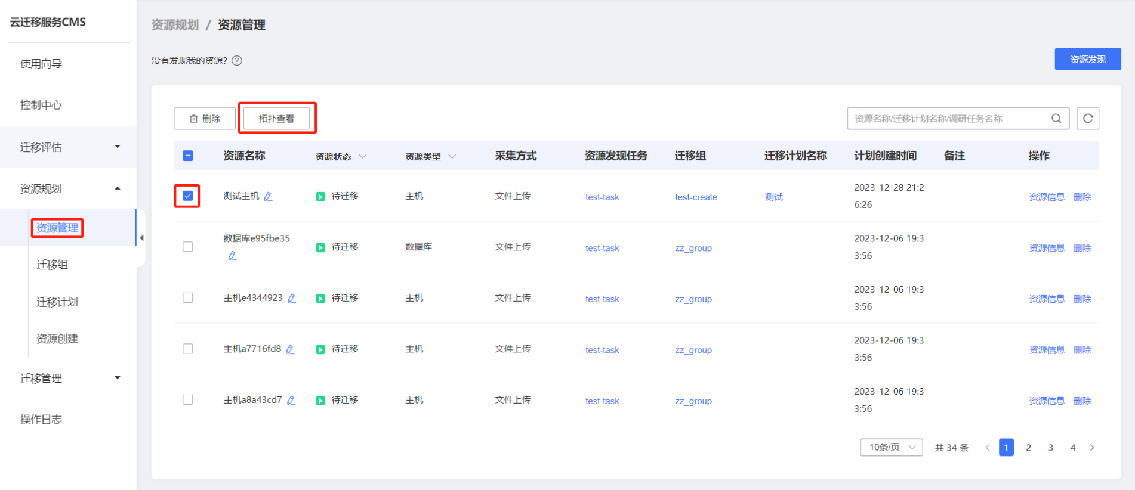Open 资源信息 for 测试主机
This screenshot has width=1135, height=490.
pyautogui.click(x=1047, y=197)
